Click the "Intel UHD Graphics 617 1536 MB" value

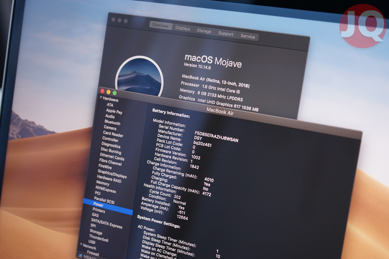tap(228, 105)
